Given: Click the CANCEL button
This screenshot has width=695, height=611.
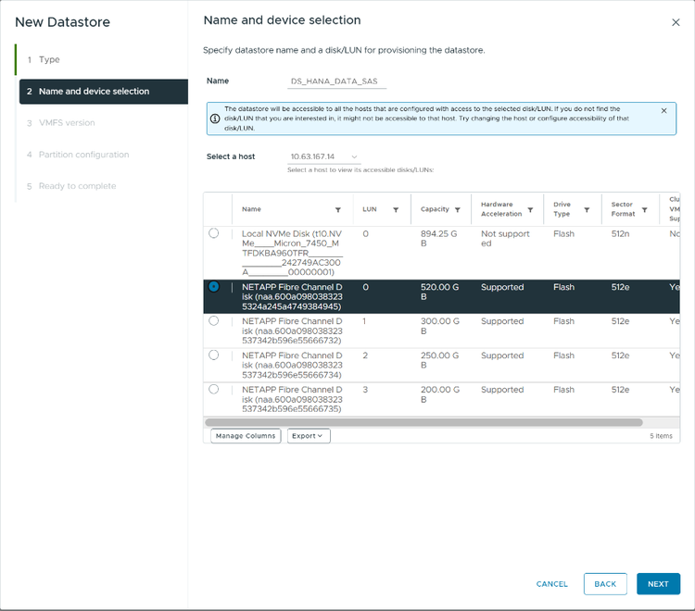Looking at the screenshot, I should [552, 584].
